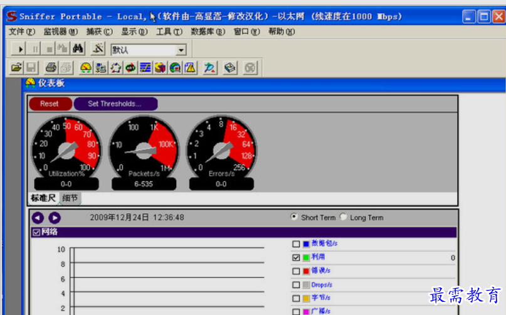This screenshot has height=315, width=506.
Task: Switch to the 标准尺 tab
Action: (x=43, y=198)
